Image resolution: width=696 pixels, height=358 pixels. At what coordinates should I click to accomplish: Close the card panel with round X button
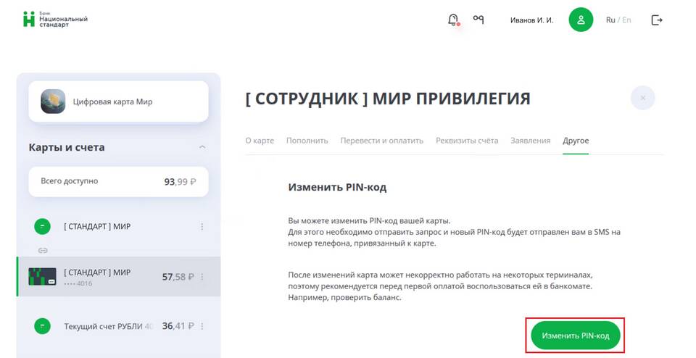point(643,98)
